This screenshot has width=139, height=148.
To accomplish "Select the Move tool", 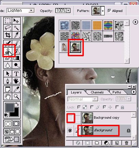I will pos(16,21).
